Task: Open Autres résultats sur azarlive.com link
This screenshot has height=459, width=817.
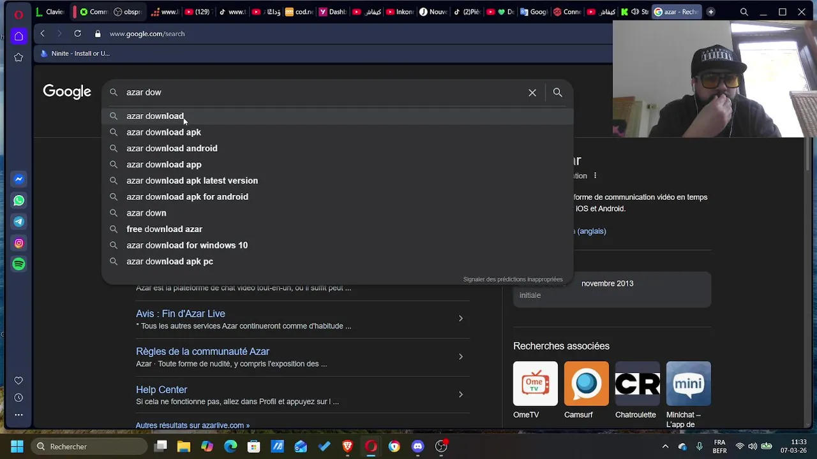Action: tap(193, 425)
